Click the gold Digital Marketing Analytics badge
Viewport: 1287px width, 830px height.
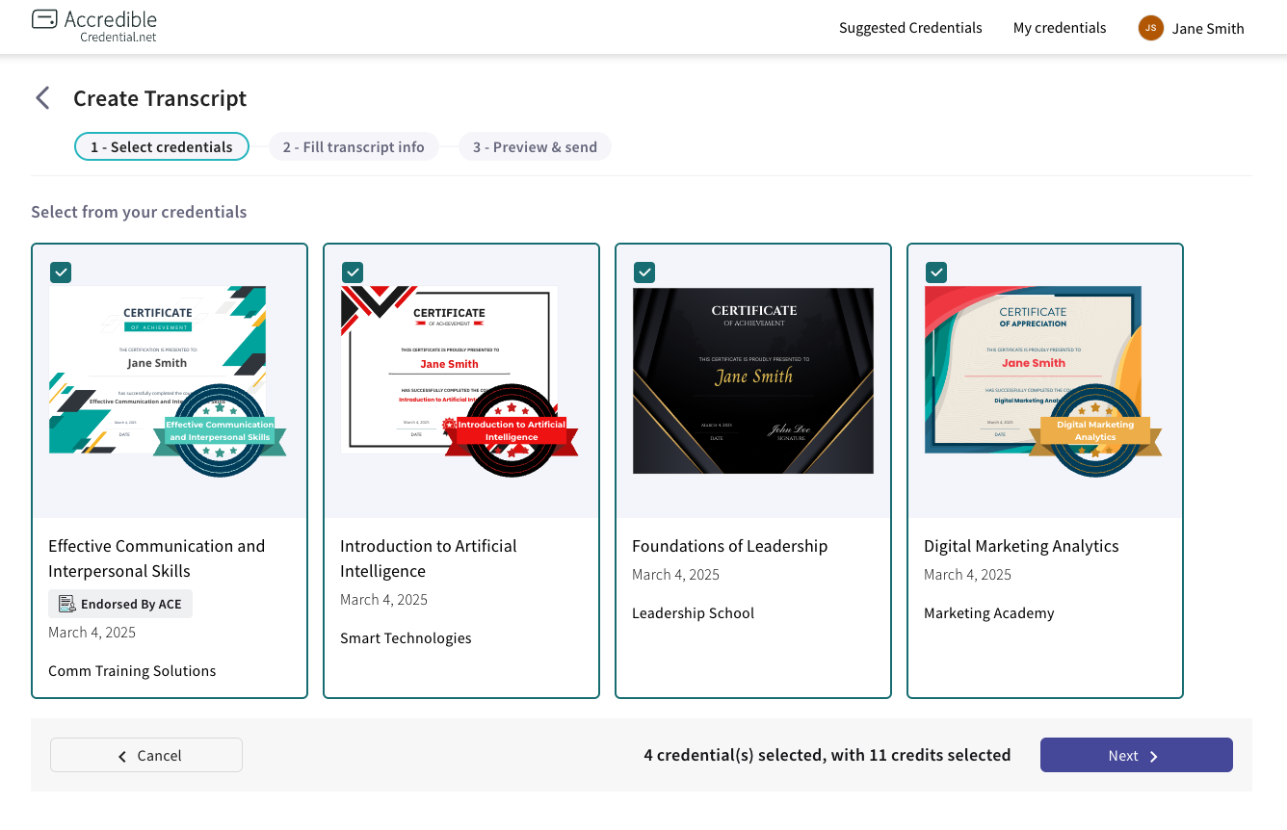pyautogui.click(x=1095, y=430)
